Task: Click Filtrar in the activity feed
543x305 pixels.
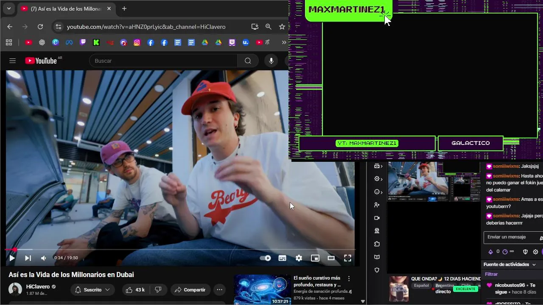Action: tap(491, 274)
